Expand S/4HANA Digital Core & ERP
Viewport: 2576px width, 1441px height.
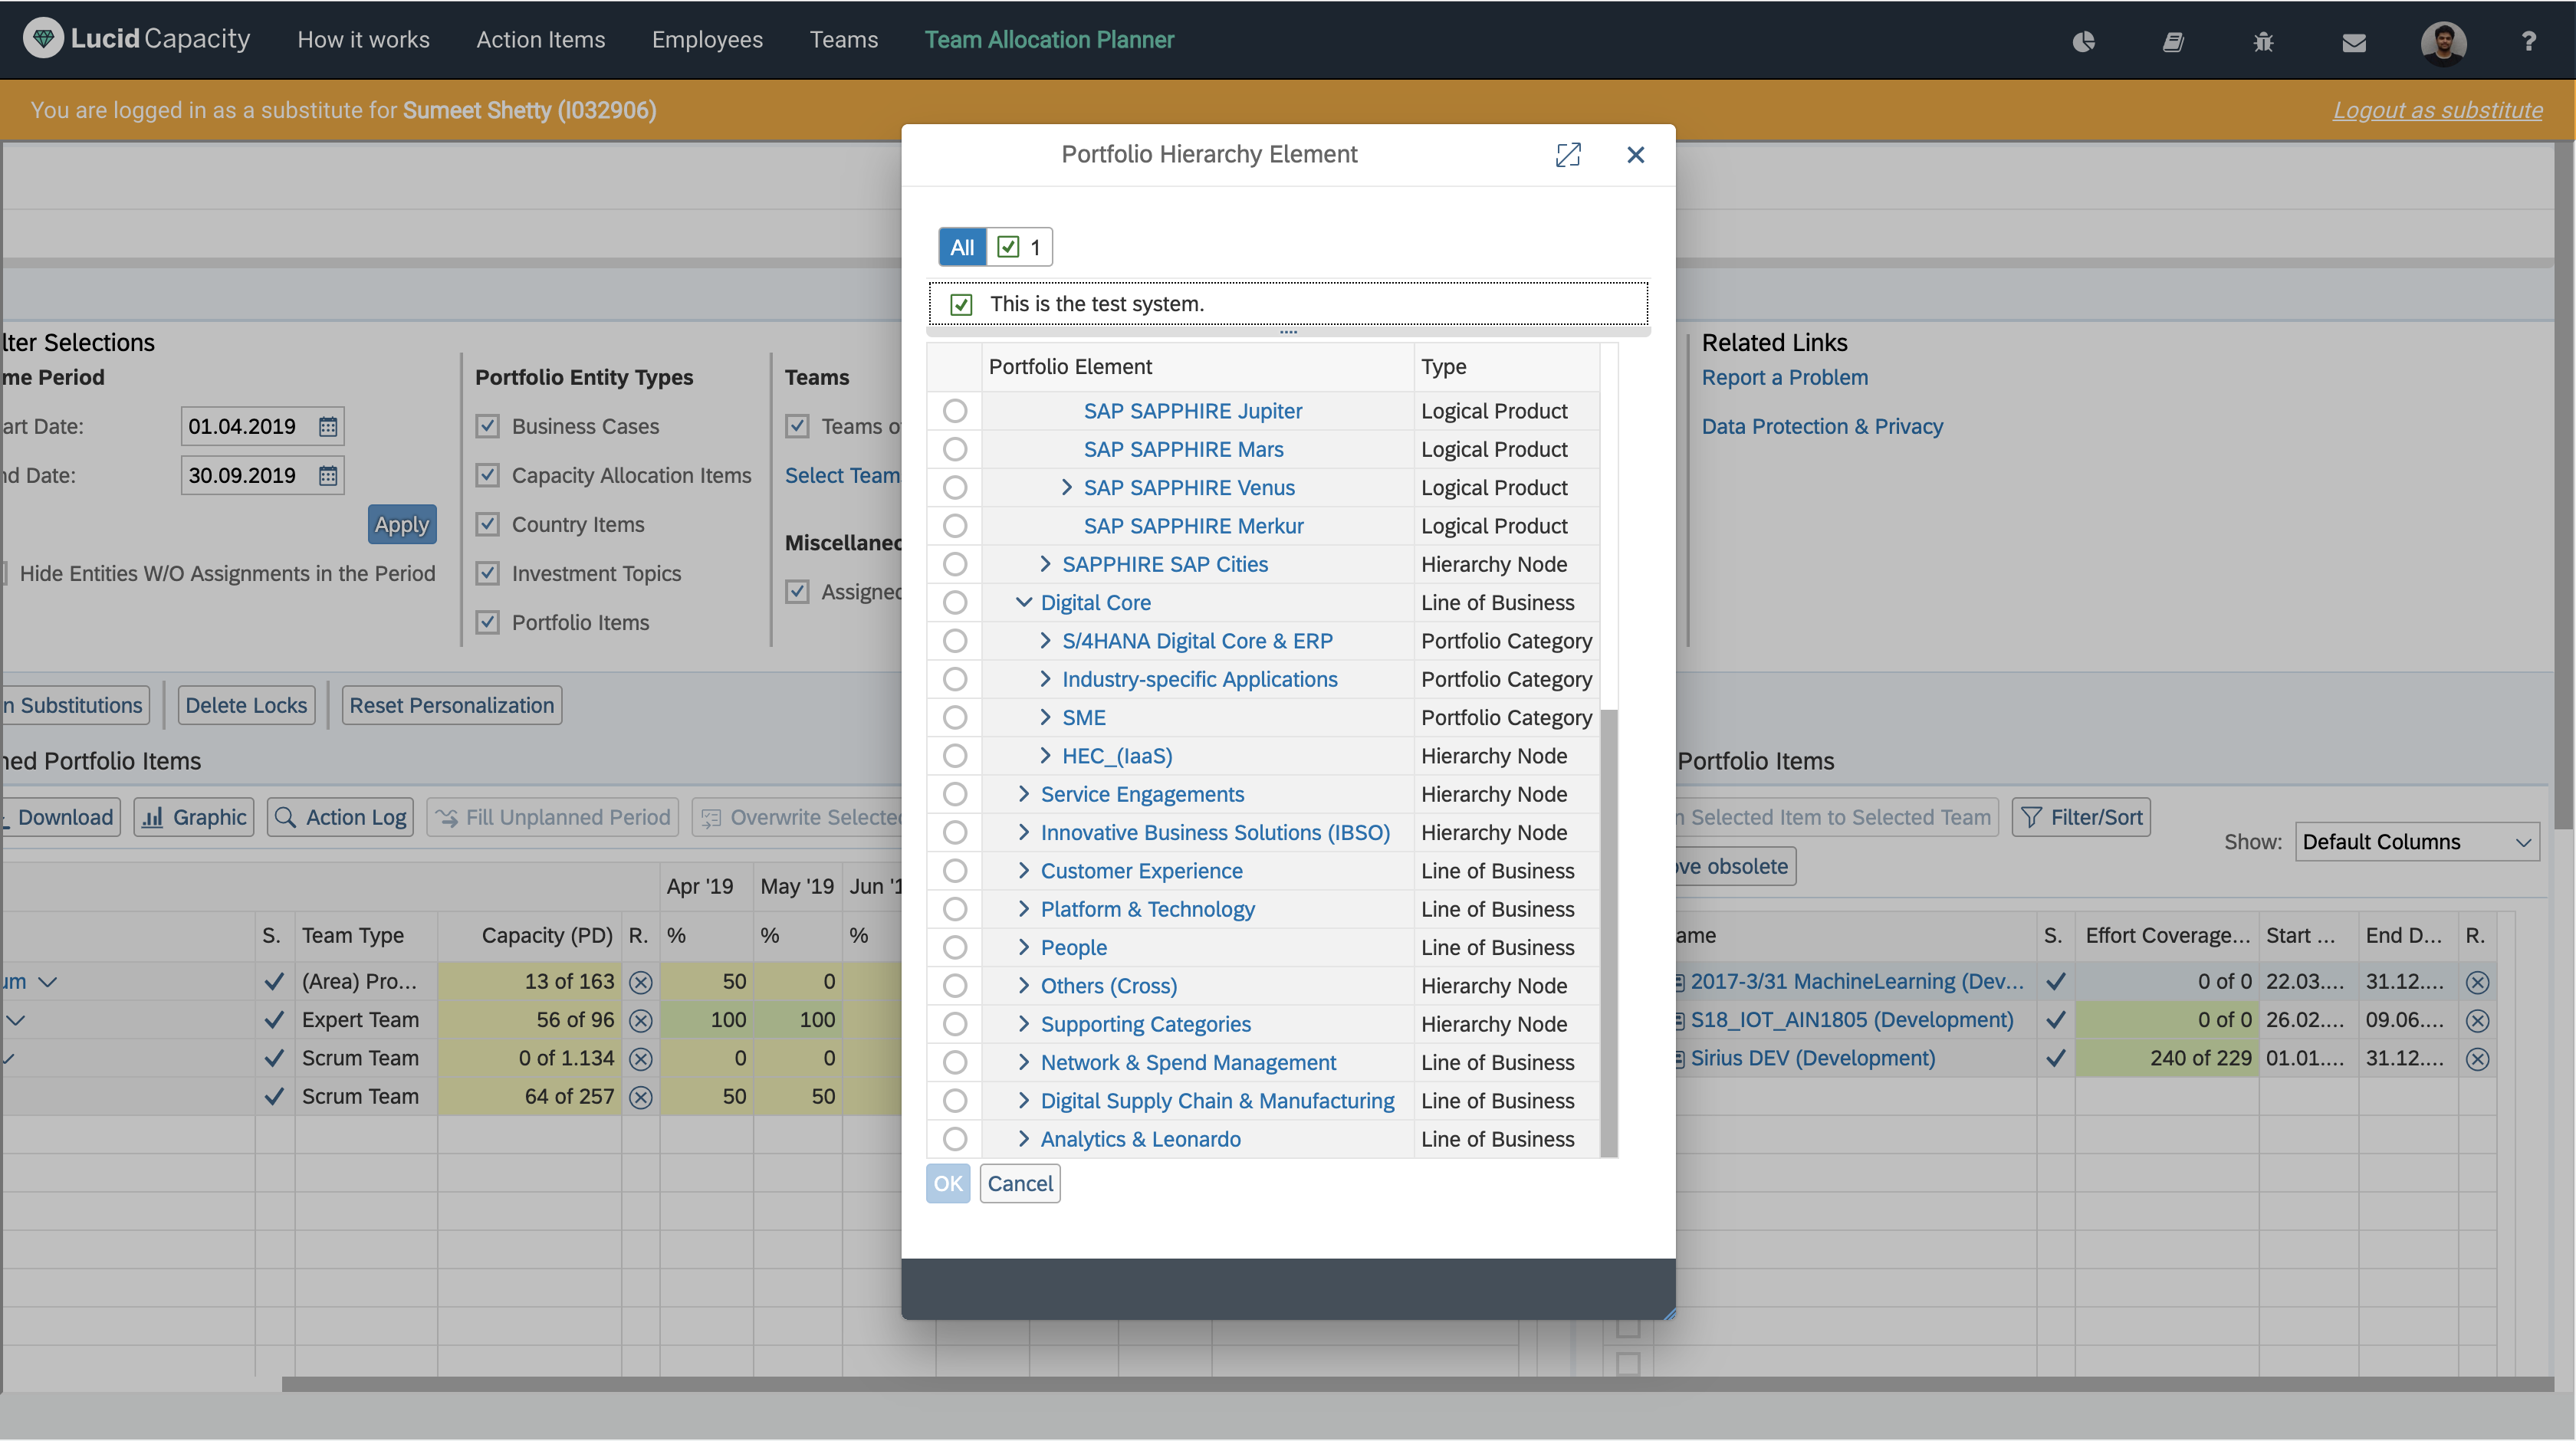point(1045,641)
